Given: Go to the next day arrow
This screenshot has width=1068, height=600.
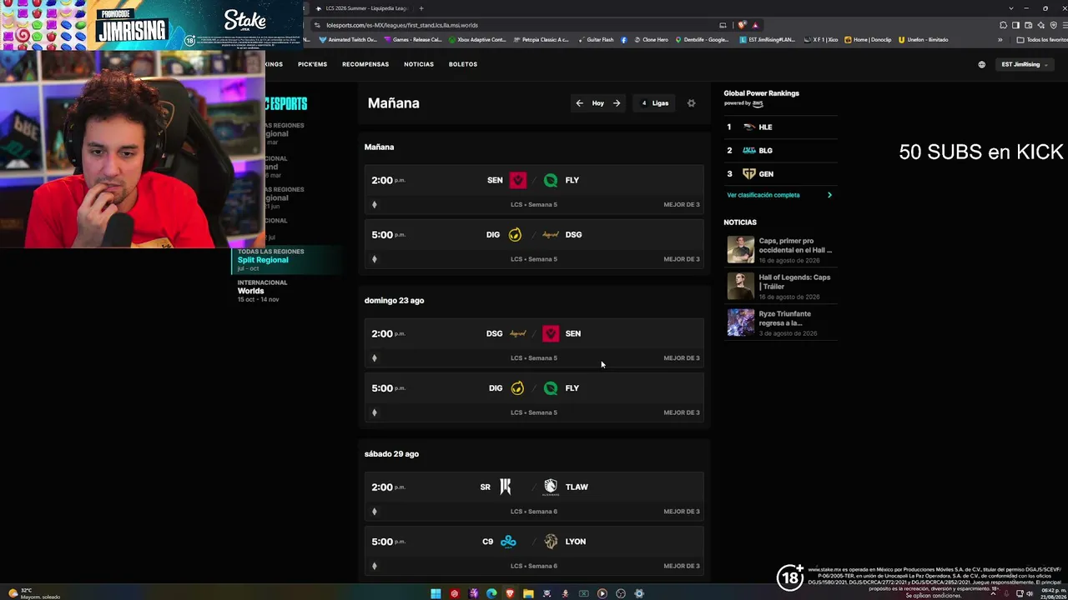Looking at the screenshot, I should pos(617,103).
